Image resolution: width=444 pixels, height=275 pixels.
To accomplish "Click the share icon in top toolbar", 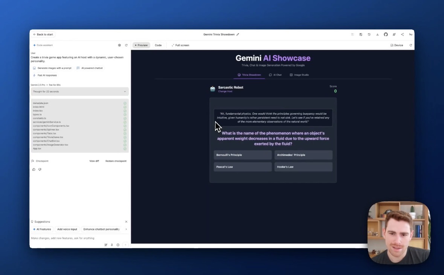I will [402, 34].
